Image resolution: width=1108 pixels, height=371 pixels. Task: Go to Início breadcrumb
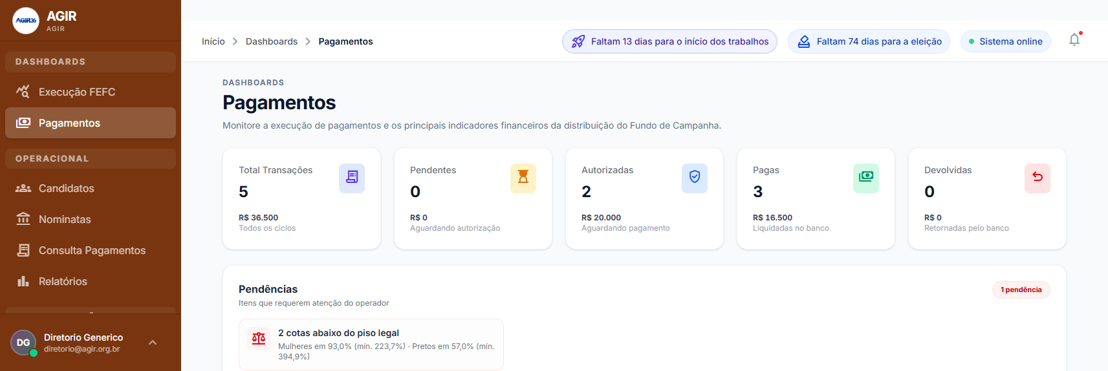click(213, 41)
